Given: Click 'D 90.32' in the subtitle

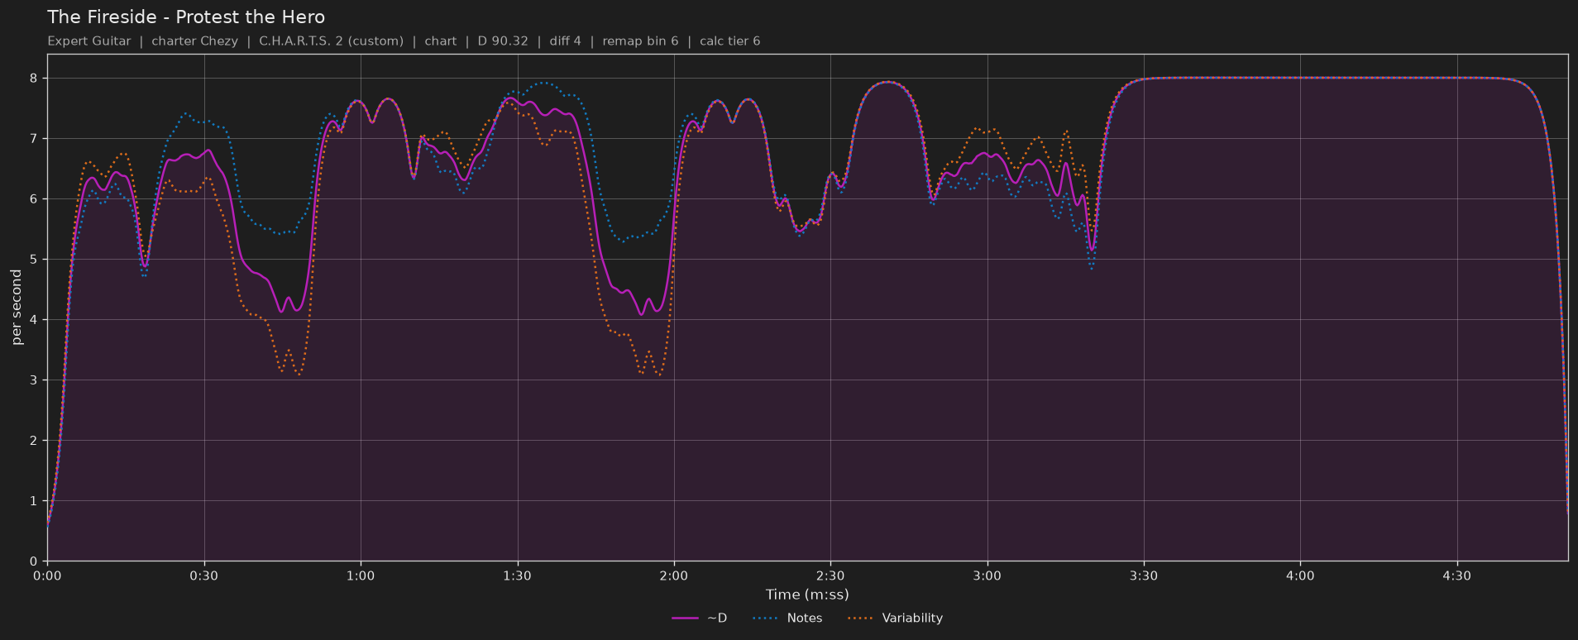Looking at the screenshot, I should click(503, 41).
